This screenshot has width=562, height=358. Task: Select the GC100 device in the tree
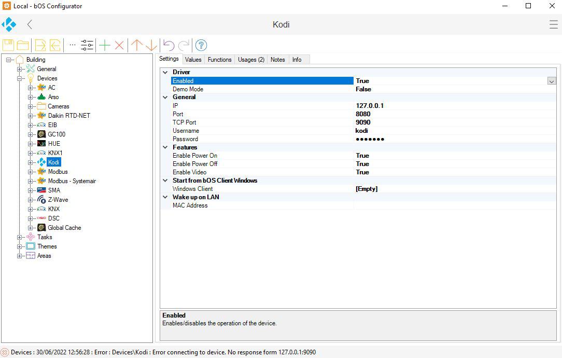[x=57, y=134]
